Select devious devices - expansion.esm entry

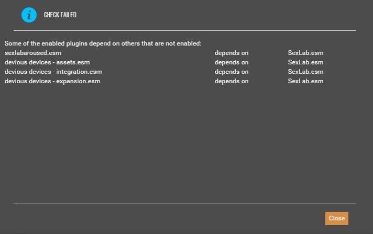52,81
